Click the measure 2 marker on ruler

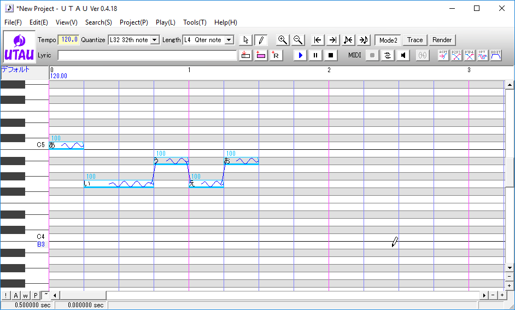329,70
